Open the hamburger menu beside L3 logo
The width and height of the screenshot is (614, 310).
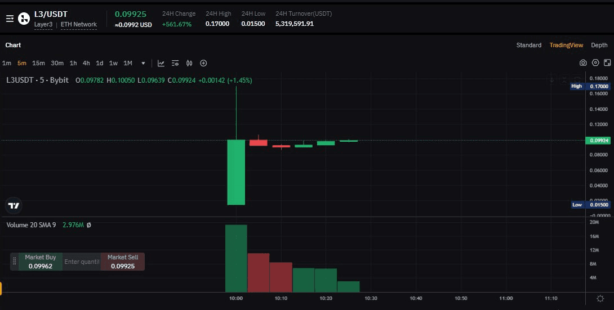point(10,19)
